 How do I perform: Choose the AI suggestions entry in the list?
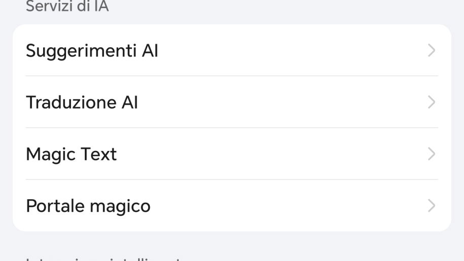click(232, 50)
